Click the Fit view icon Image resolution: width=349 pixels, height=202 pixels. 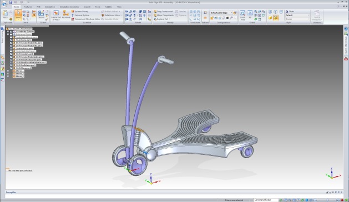coord(250,14)
